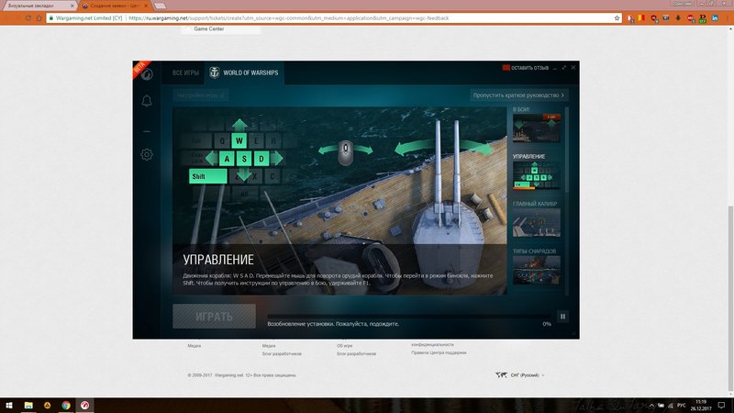
Task: Click the Game Center label above the window
Action: (209, 29)
